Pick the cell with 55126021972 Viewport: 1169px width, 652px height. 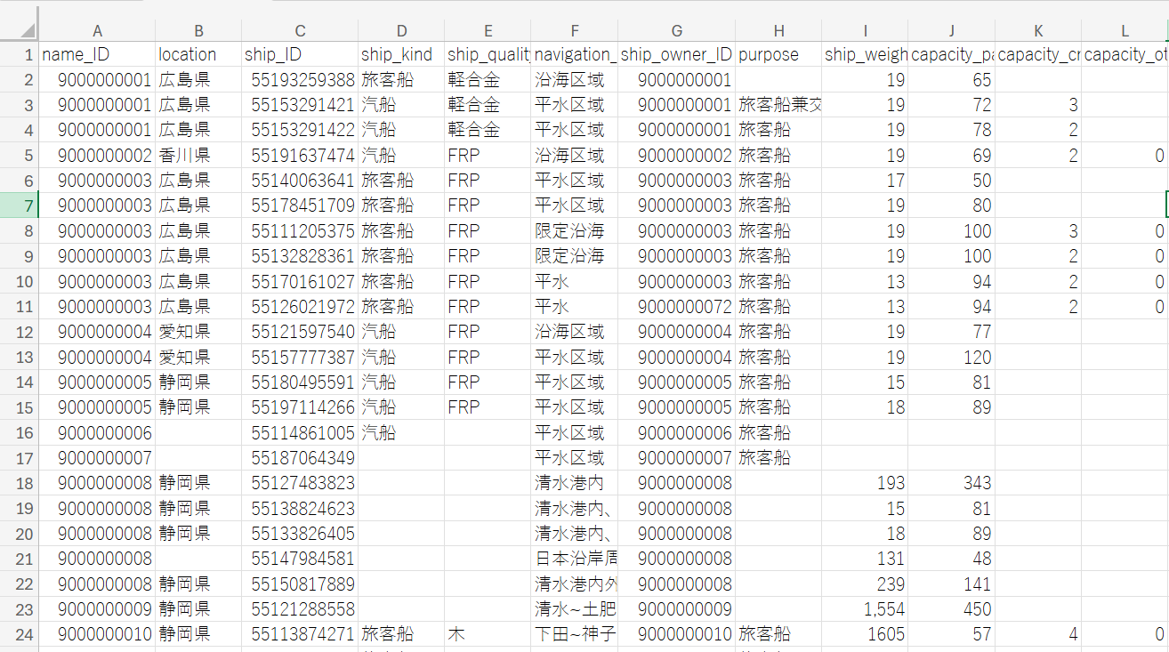coord(300,307)
